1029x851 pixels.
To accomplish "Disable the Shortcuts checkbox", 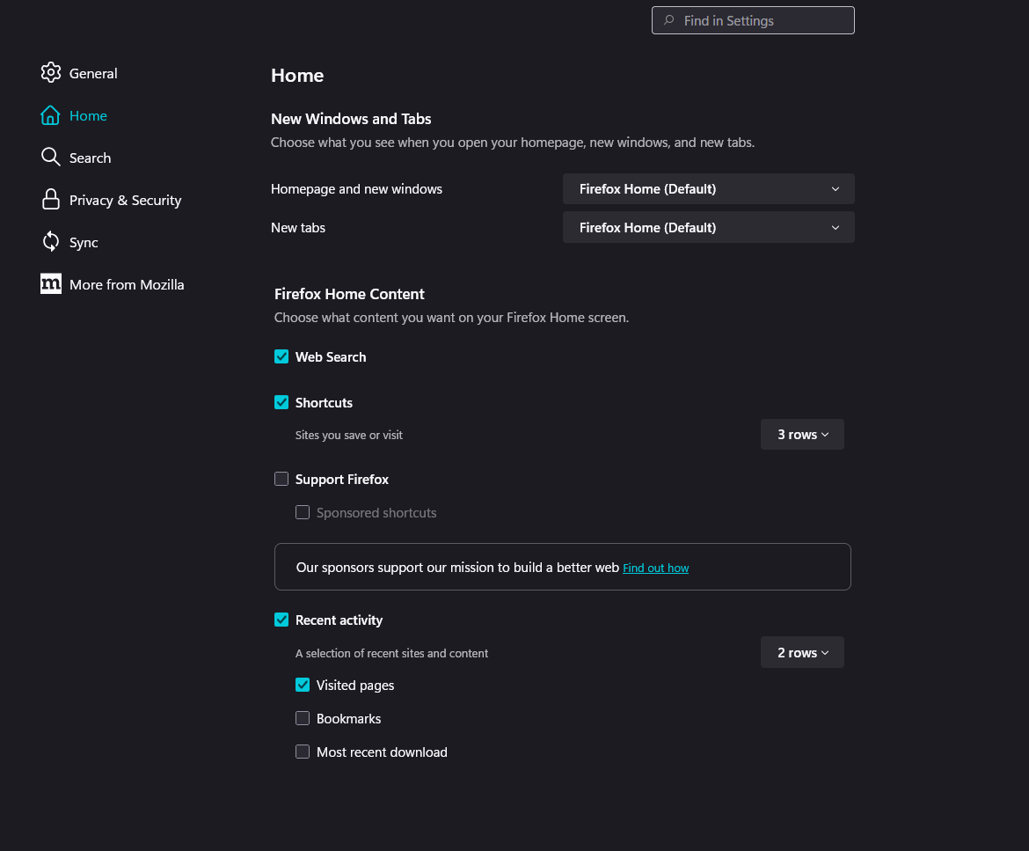I will coord(281,402).
